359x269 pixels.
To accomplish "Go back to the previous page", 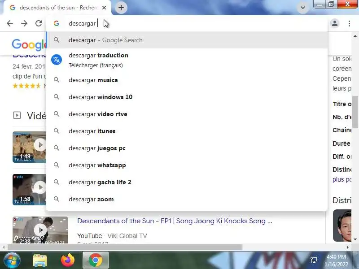I will point(10,23).
